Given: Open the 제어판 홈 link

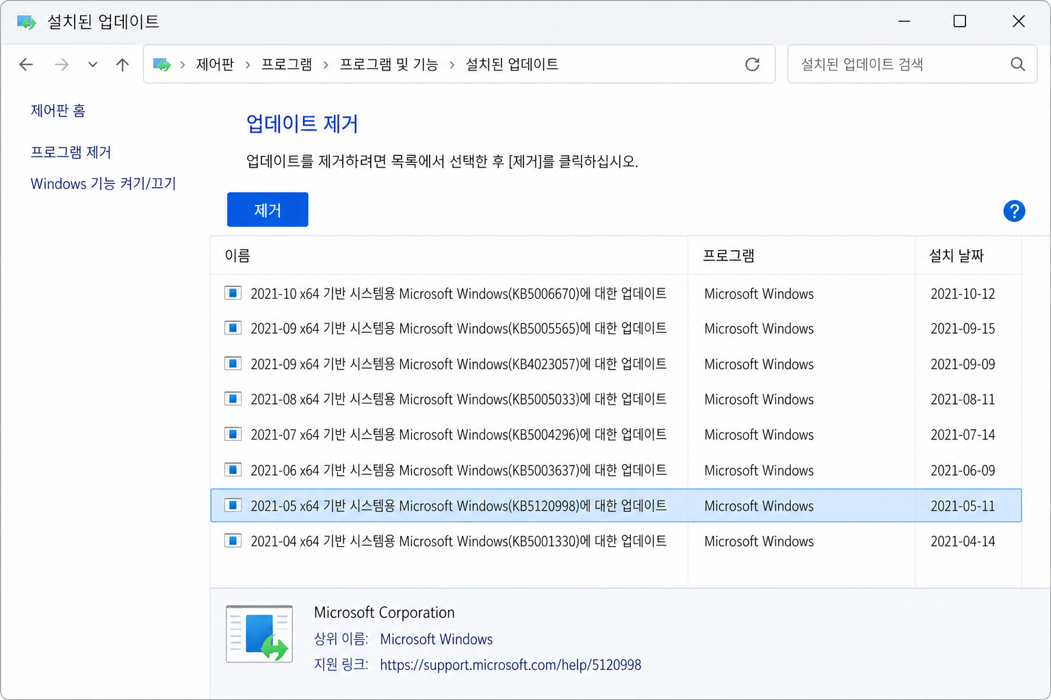Looking at the screenshot, I should click(58, 111).
